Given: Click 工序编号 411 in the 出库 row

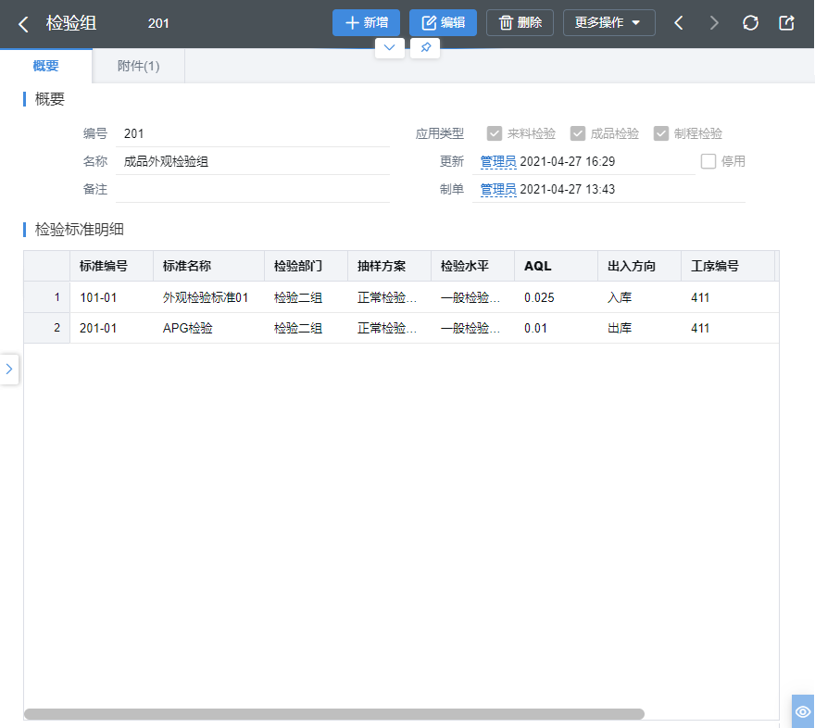Looking at the screenshot, I should (x=728, y=328).
